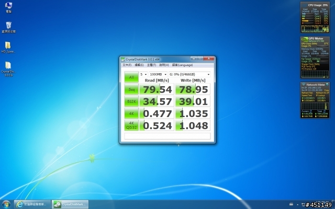Open the Language menu in CrystalDiskMark
The height and width of the screenshot is (209, 335).
coord(183,65)
